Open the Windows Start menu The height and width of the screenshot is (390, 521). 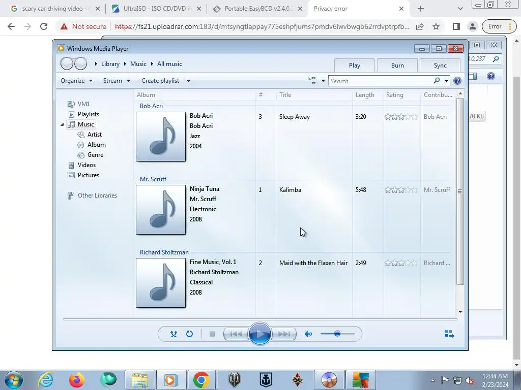click(x=14, y=380)
